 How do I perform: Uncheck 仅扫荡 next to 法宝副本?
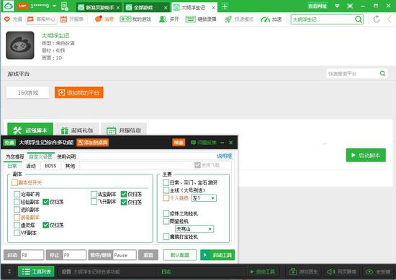(x=124, y=194)
